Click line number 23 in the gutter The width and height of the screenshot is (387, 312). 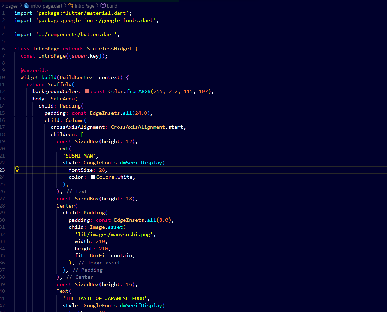coord(2,170)
